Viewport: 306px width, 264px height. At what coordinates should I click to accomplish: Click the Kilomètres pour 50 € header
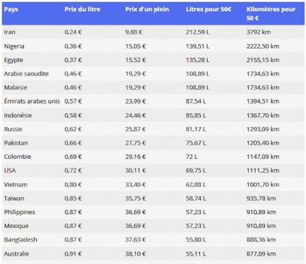[271, 14]
